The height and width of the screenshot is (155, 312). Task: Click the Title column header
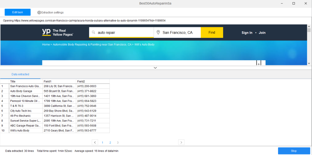[26, 81]
